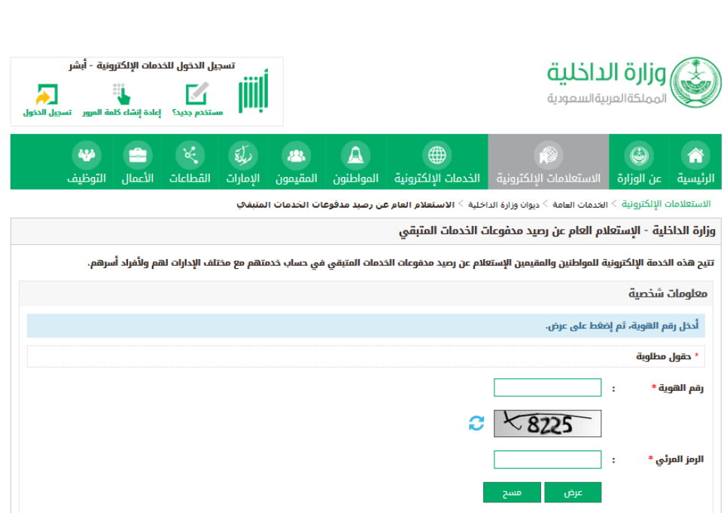The width and height of the screenshot is (727, 513).
Task: Click the Absher green logo
Action: 253,91
